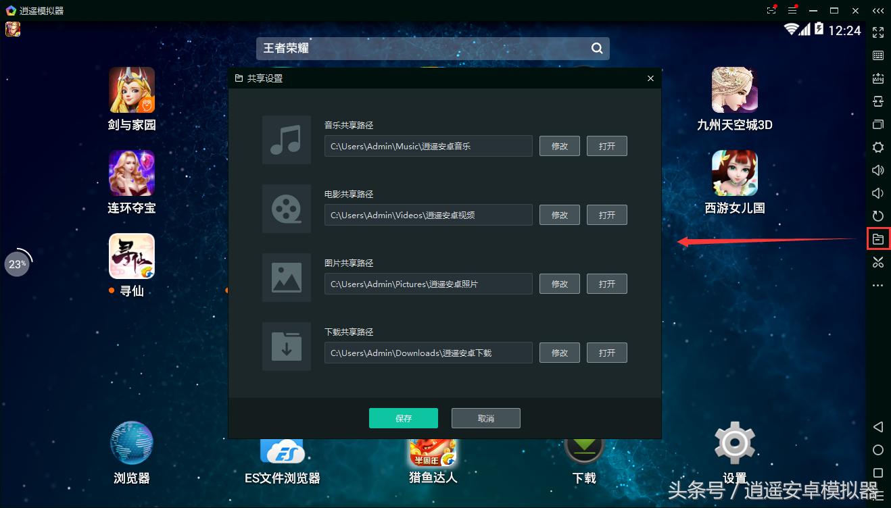Open the virtual keyboard from the sidebar

877,55
